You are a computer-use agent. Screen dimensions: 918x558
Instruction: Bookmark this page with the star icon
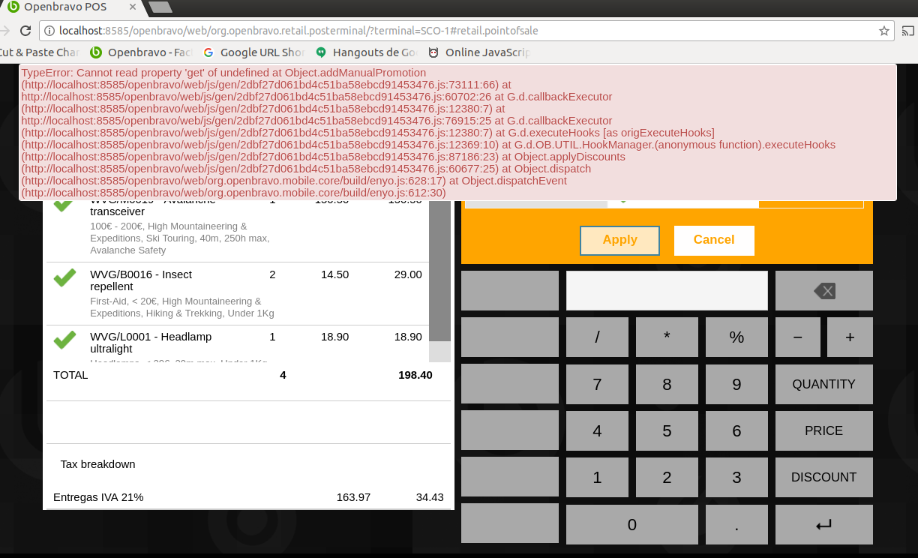[884, 31]
